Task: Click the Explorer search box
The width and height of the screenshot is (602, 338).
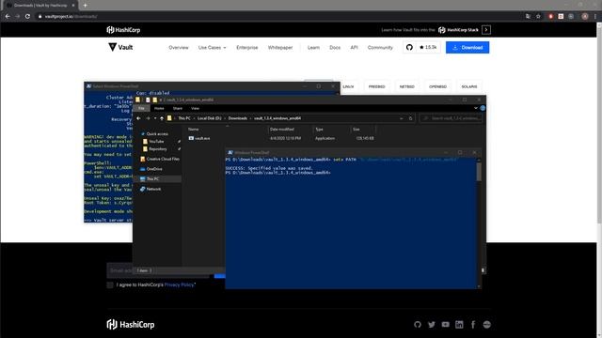Action: (451, 118)
